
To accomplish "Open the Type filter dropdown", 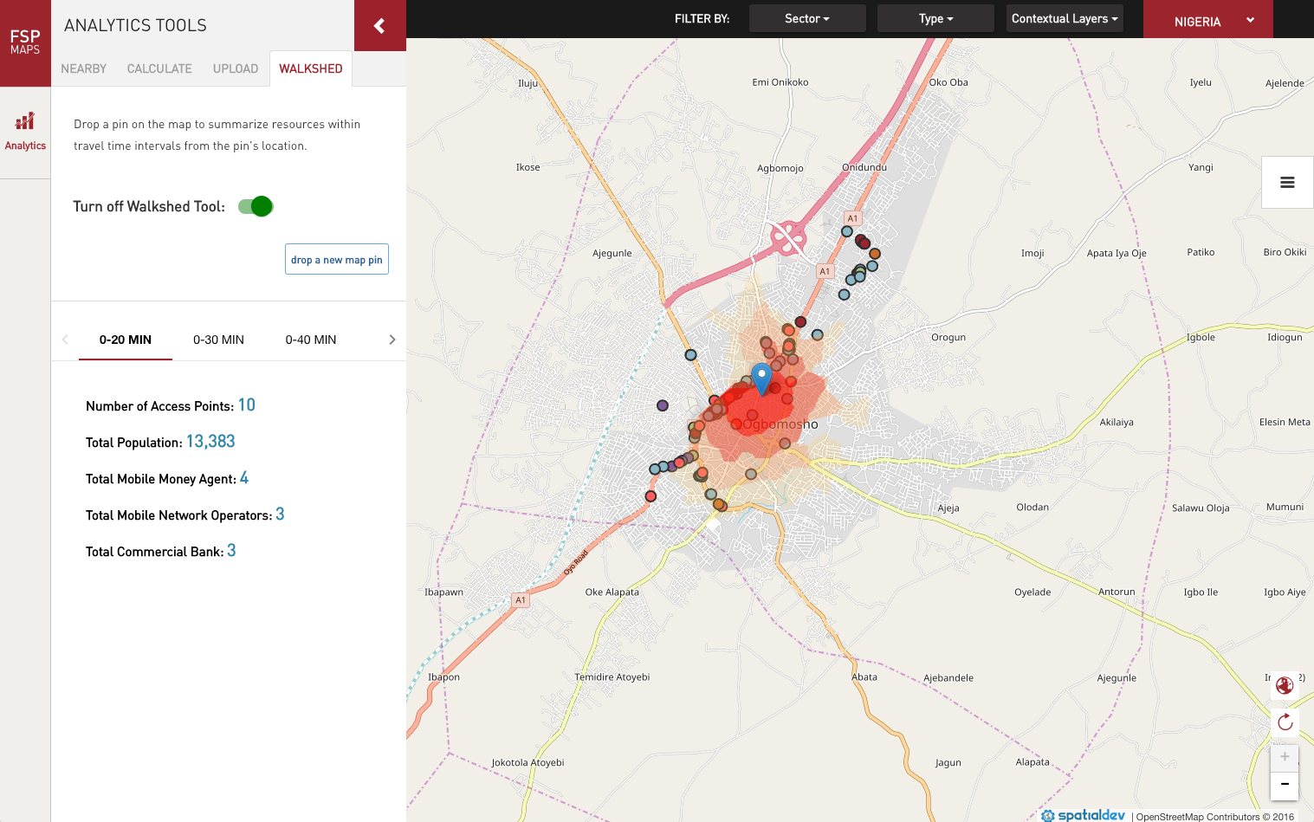I will pyautogui.click(x=935, y=18).
